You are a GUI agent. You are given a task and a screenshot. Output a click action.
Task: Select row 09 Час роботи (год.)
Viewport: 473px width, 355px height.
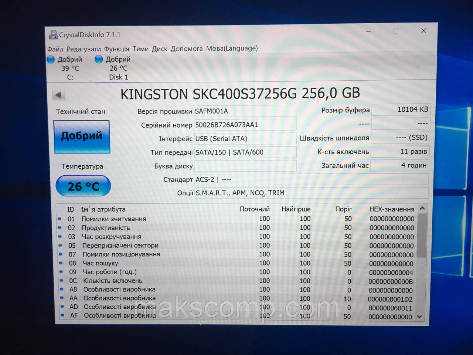click(x=236, y=272)
